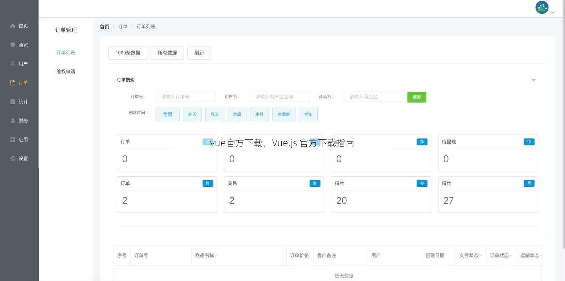This screenshot has height=281, width=565.
Task: Click the green 搜索 search button
Action: pyautogui.click(x=417, y=97)
